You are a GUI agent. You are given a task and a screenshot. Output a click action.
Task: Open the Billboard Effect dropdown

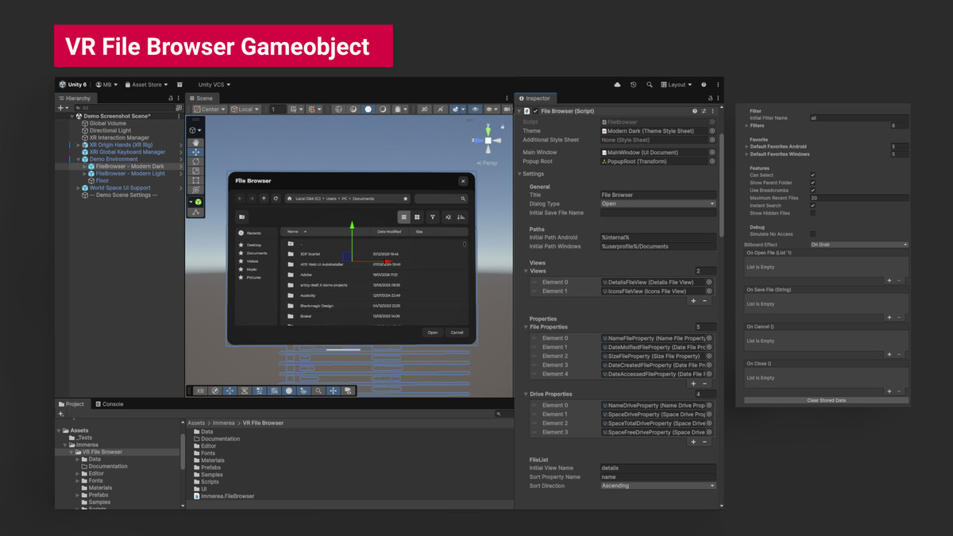pos(859,245)
